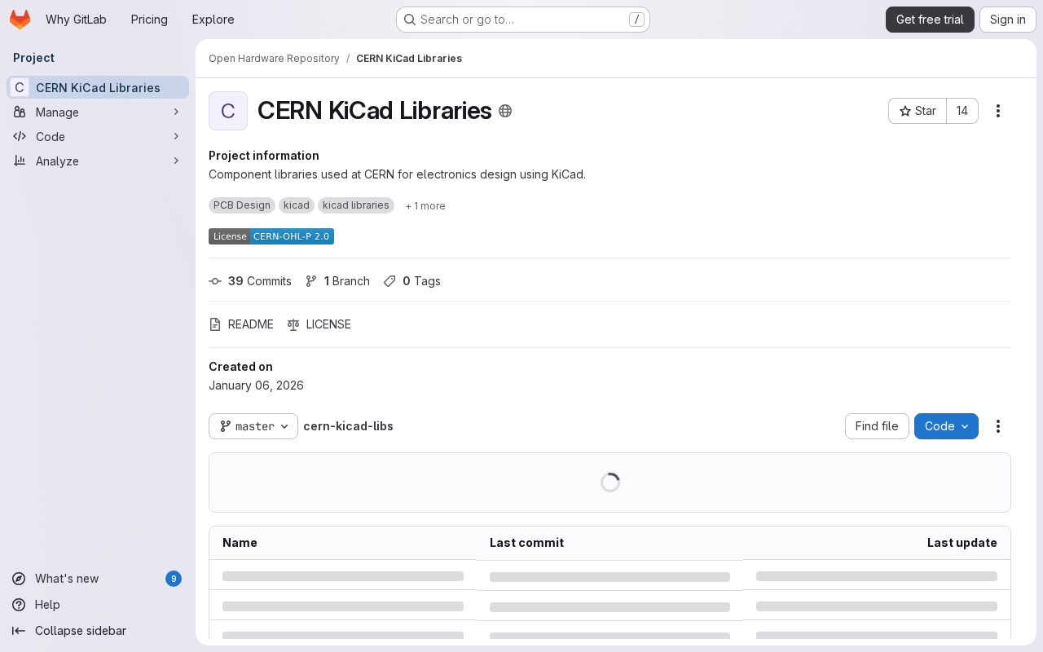The image size is (1043, 652).
Task: Click the Sign in button
Action: click(1007, 20)
